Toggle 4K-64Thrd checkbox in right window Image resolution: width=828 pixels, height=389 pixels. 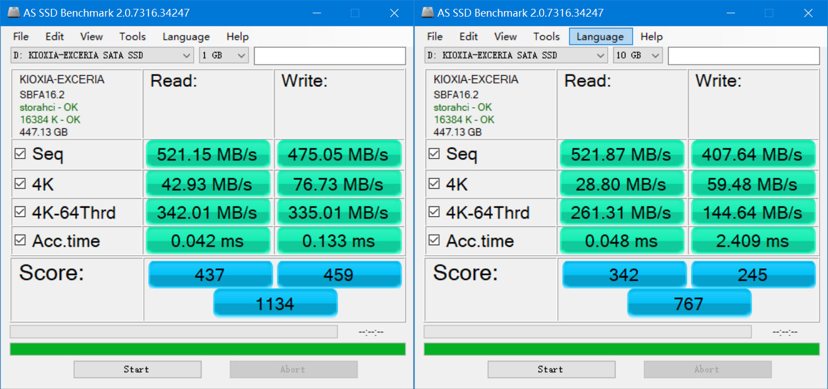(434, 212)
